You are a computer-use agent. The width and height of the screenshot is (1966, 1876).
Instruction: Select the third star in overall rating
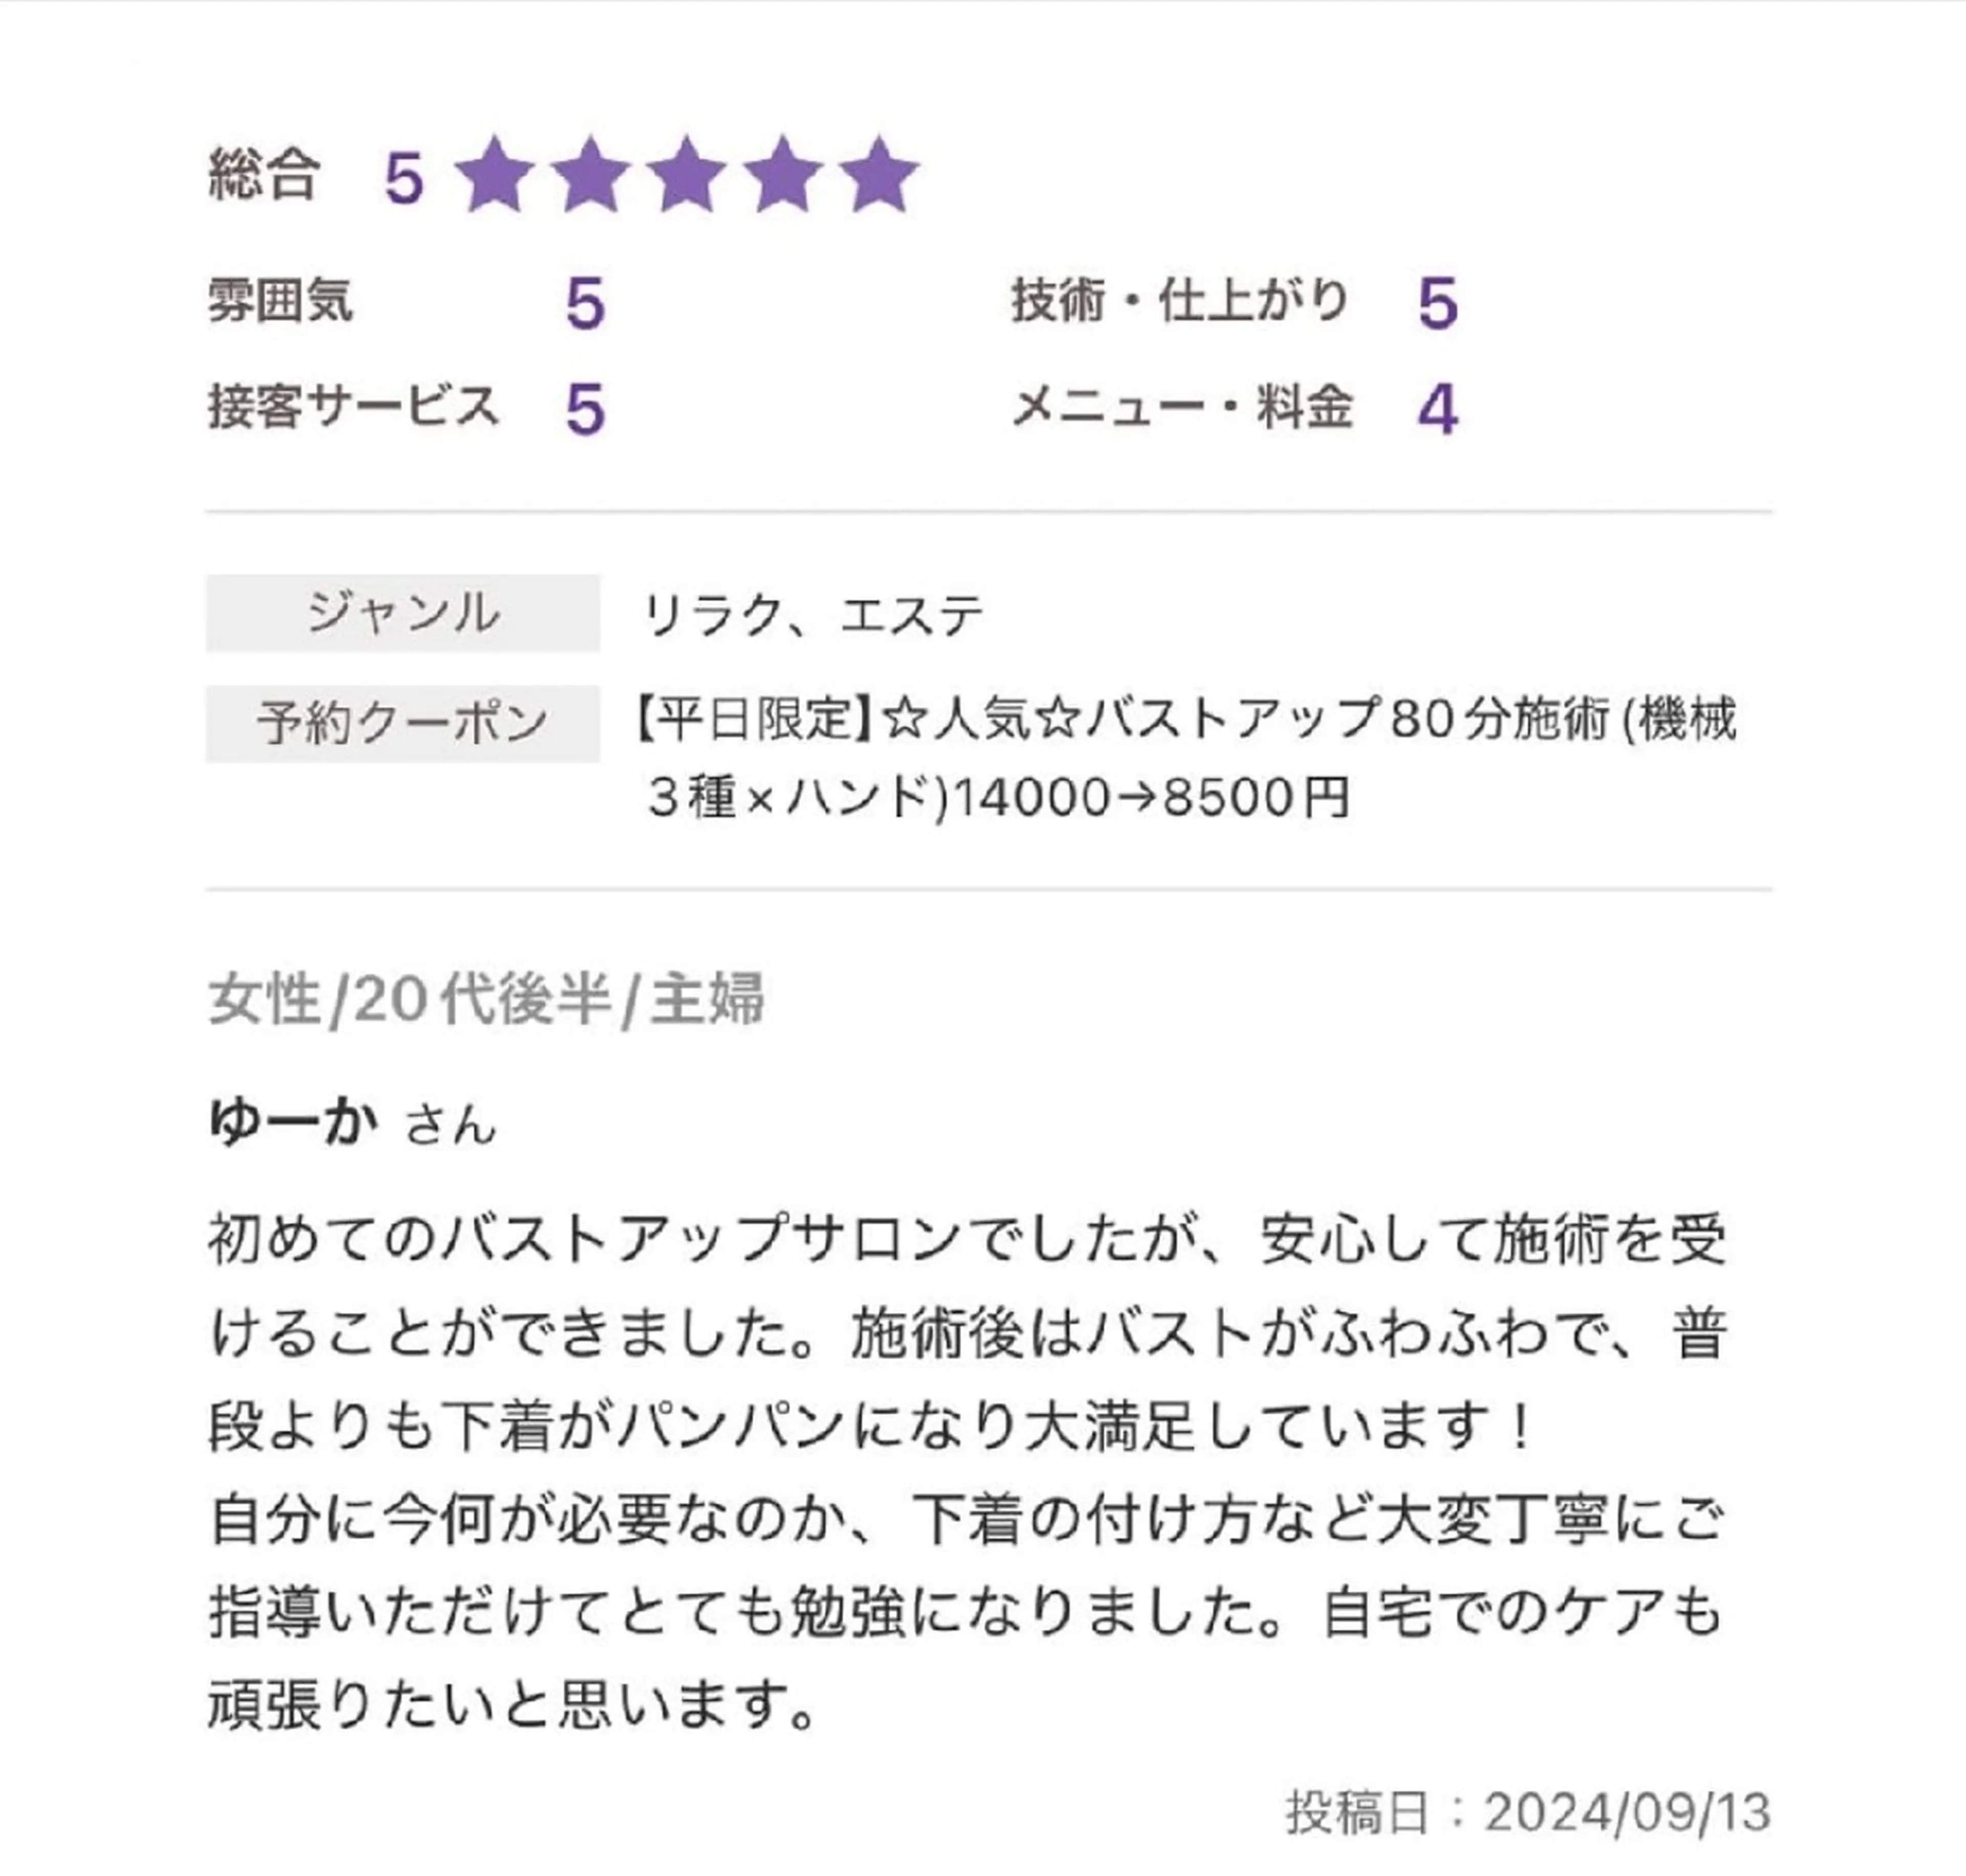[x=686, y=176]
